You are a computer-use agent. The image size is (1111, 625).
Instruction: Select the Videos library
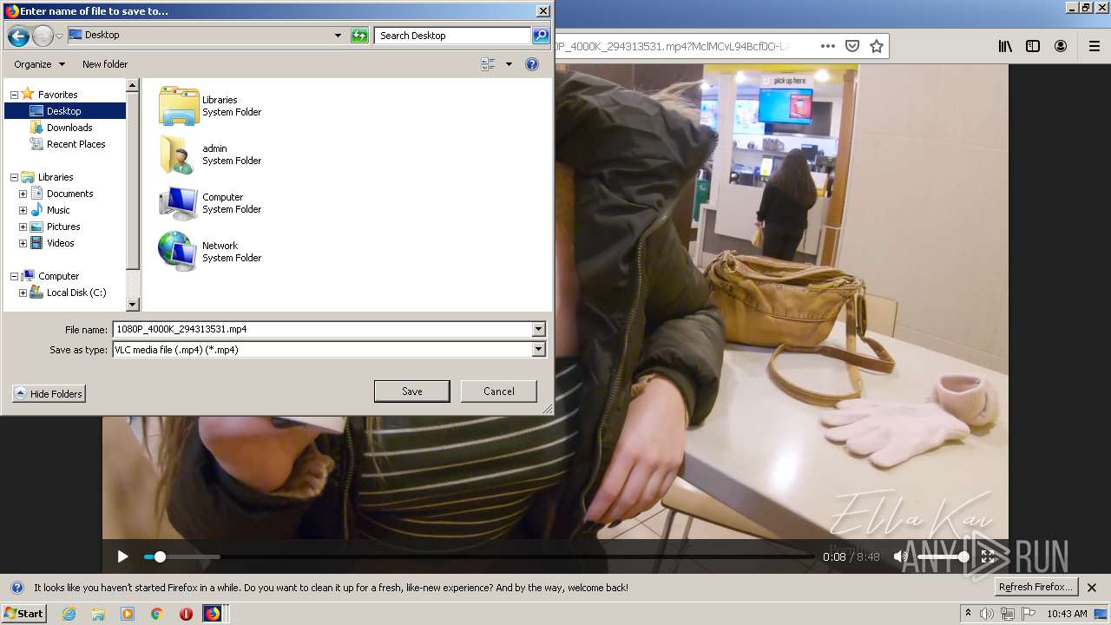[x=60, y=243]
